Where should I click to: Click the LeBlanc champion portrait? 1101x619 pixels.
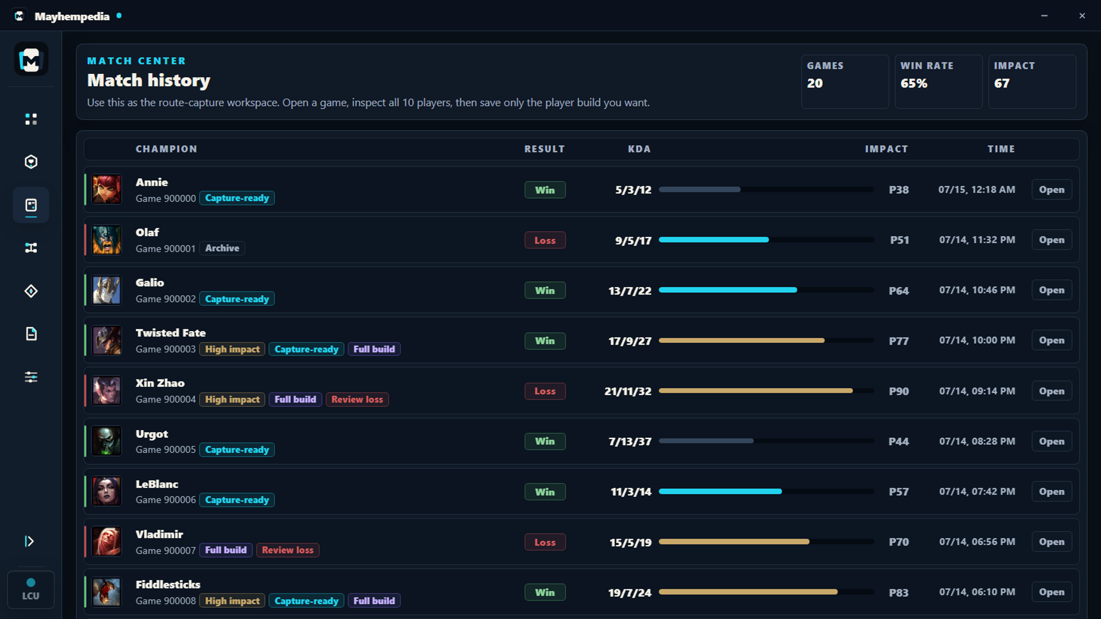tap(107, 492)
